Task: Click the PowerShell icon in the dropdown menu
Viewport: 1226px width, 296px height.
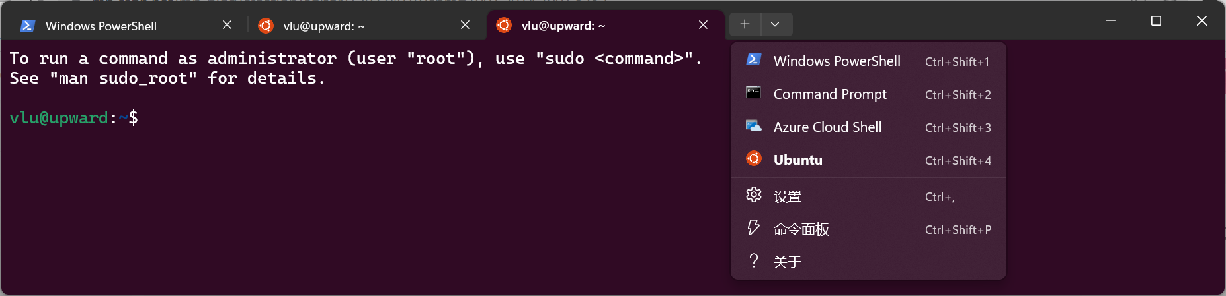Action: point(753,60)
